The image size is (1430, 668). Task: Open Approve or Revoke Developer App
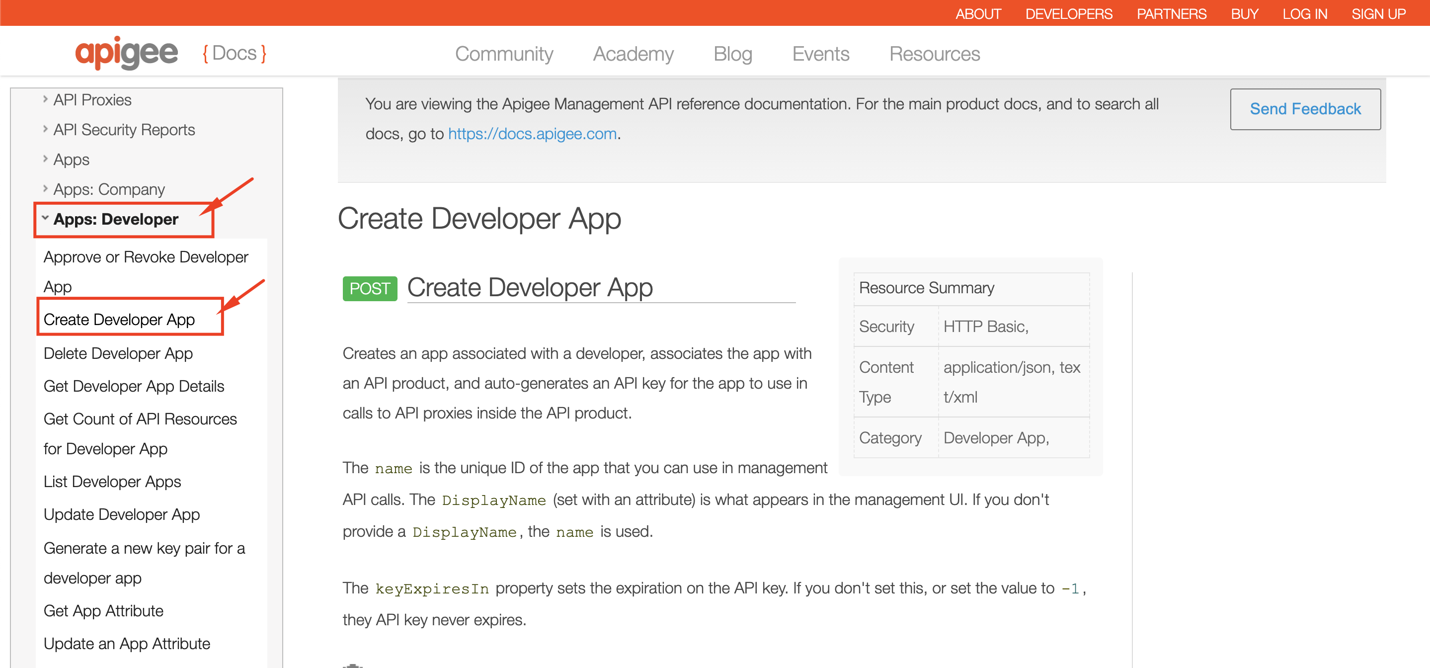click(x=146, y=272)
